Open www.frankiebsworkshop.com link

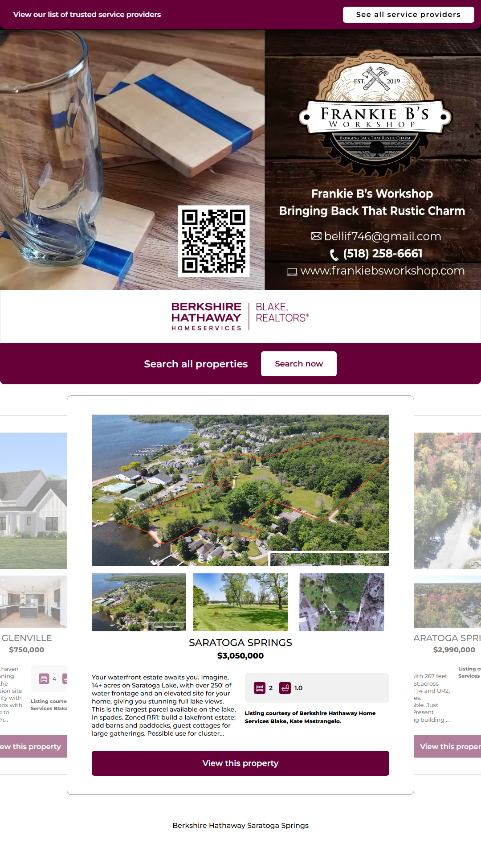click(x=383, y=271)
